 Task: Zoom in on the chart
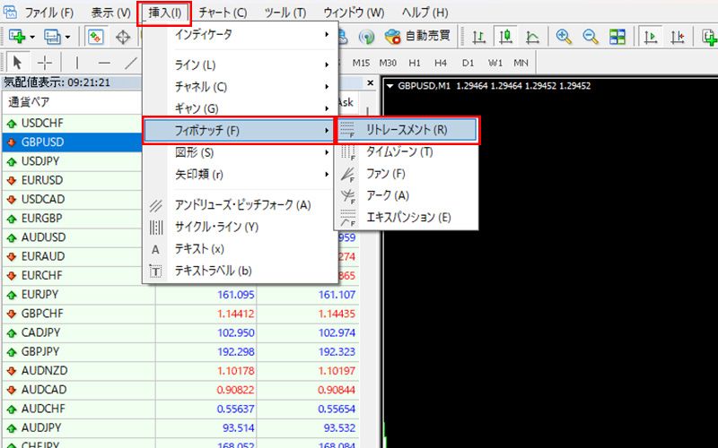pyautogui.click(x=564, y=37)
